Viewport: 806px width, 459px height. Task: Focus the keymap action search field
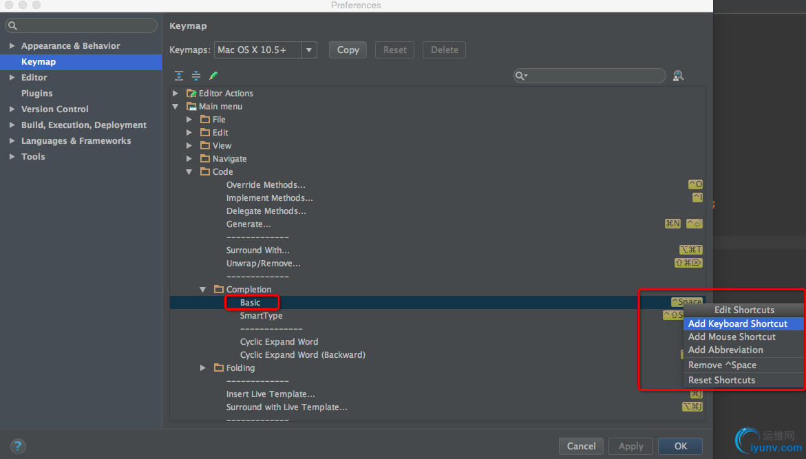tap(590, 76)
